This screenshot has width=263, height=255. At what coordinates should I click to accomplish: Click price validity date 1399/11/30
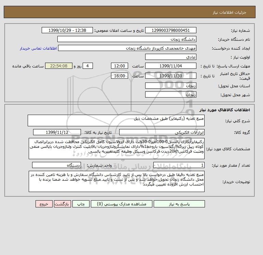(x=170, y=76)
